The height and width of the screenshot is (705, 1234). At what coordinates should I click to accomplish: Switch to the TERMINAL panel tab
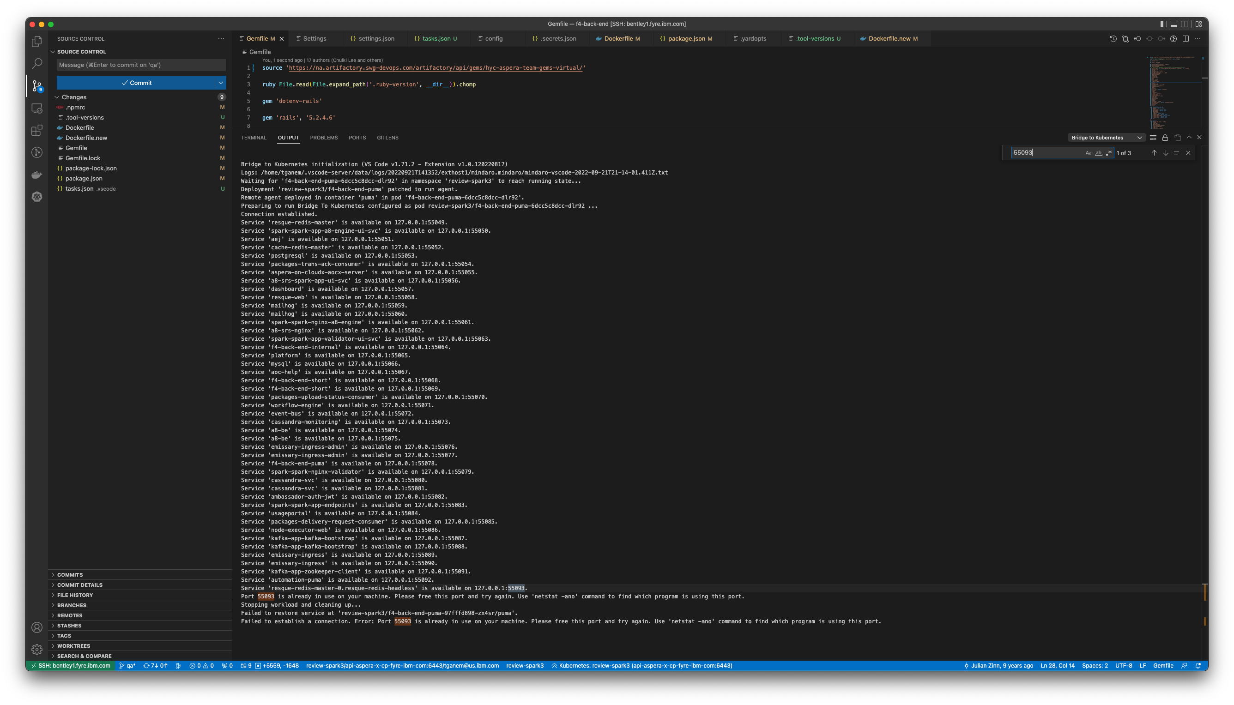click(x=253, y=138)
